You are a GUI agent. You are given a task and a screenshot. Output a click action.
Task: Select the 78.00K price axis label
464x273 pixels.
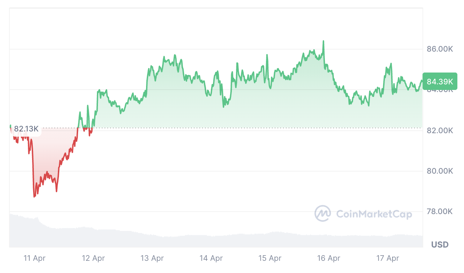[440, 212]
